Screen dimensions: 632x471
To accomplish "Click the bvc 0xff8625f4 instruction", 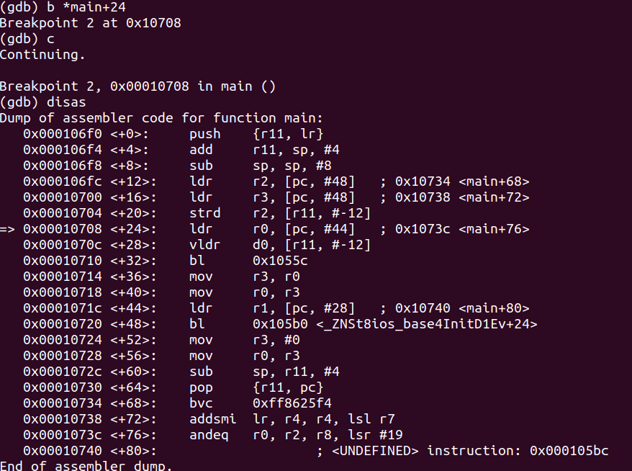I will coord(261,403).
